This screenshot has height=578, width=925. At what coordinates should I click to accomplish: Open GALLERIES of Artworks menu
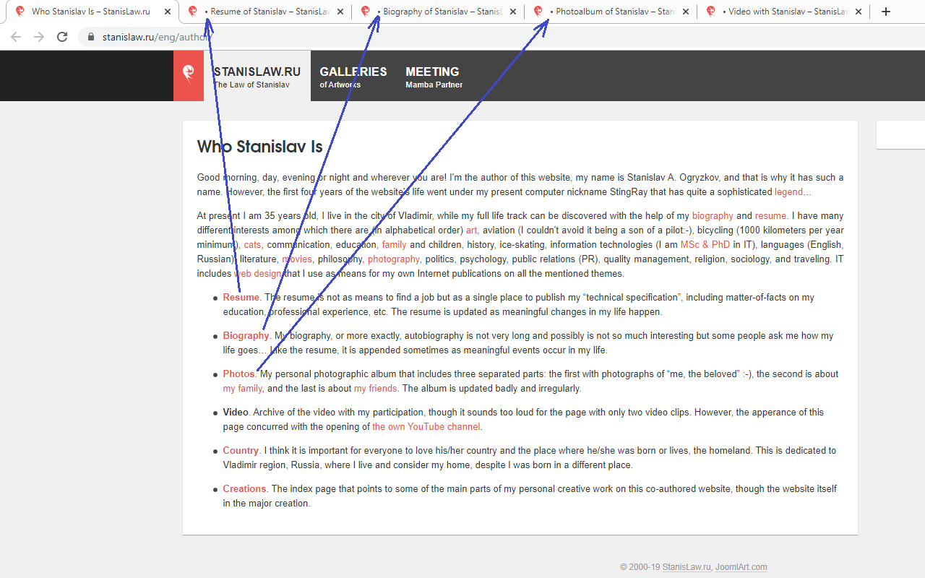(353, 77)
